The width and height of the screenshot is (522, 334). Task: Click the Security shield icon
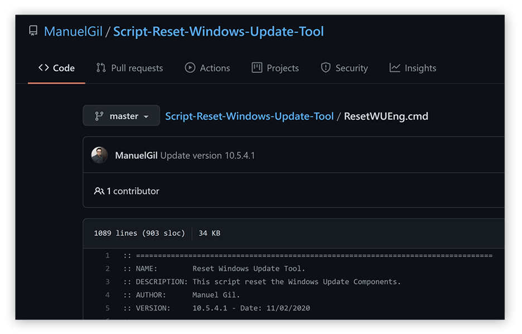[x=325, y=67]
